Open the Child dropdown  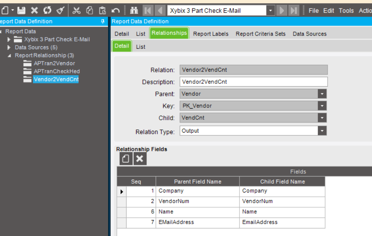(322, 118)
